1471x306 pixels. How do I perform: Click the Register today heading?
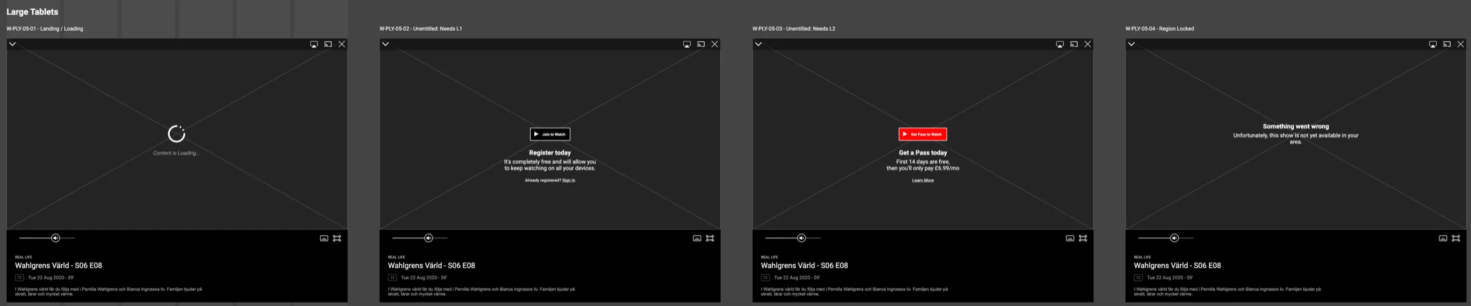(550, 153)
